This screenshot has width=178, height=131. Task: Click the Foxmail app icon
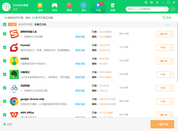[14, 47]
